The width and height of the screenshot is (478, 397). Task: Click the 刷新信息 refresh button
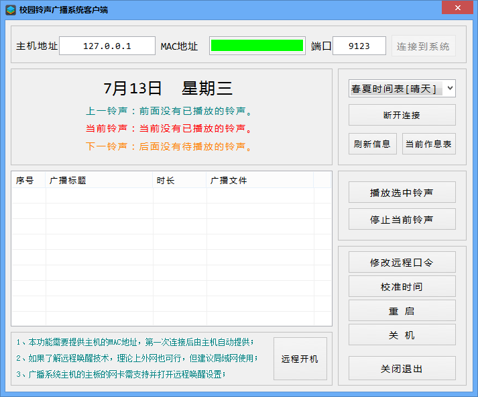click(x=371, y=144)
